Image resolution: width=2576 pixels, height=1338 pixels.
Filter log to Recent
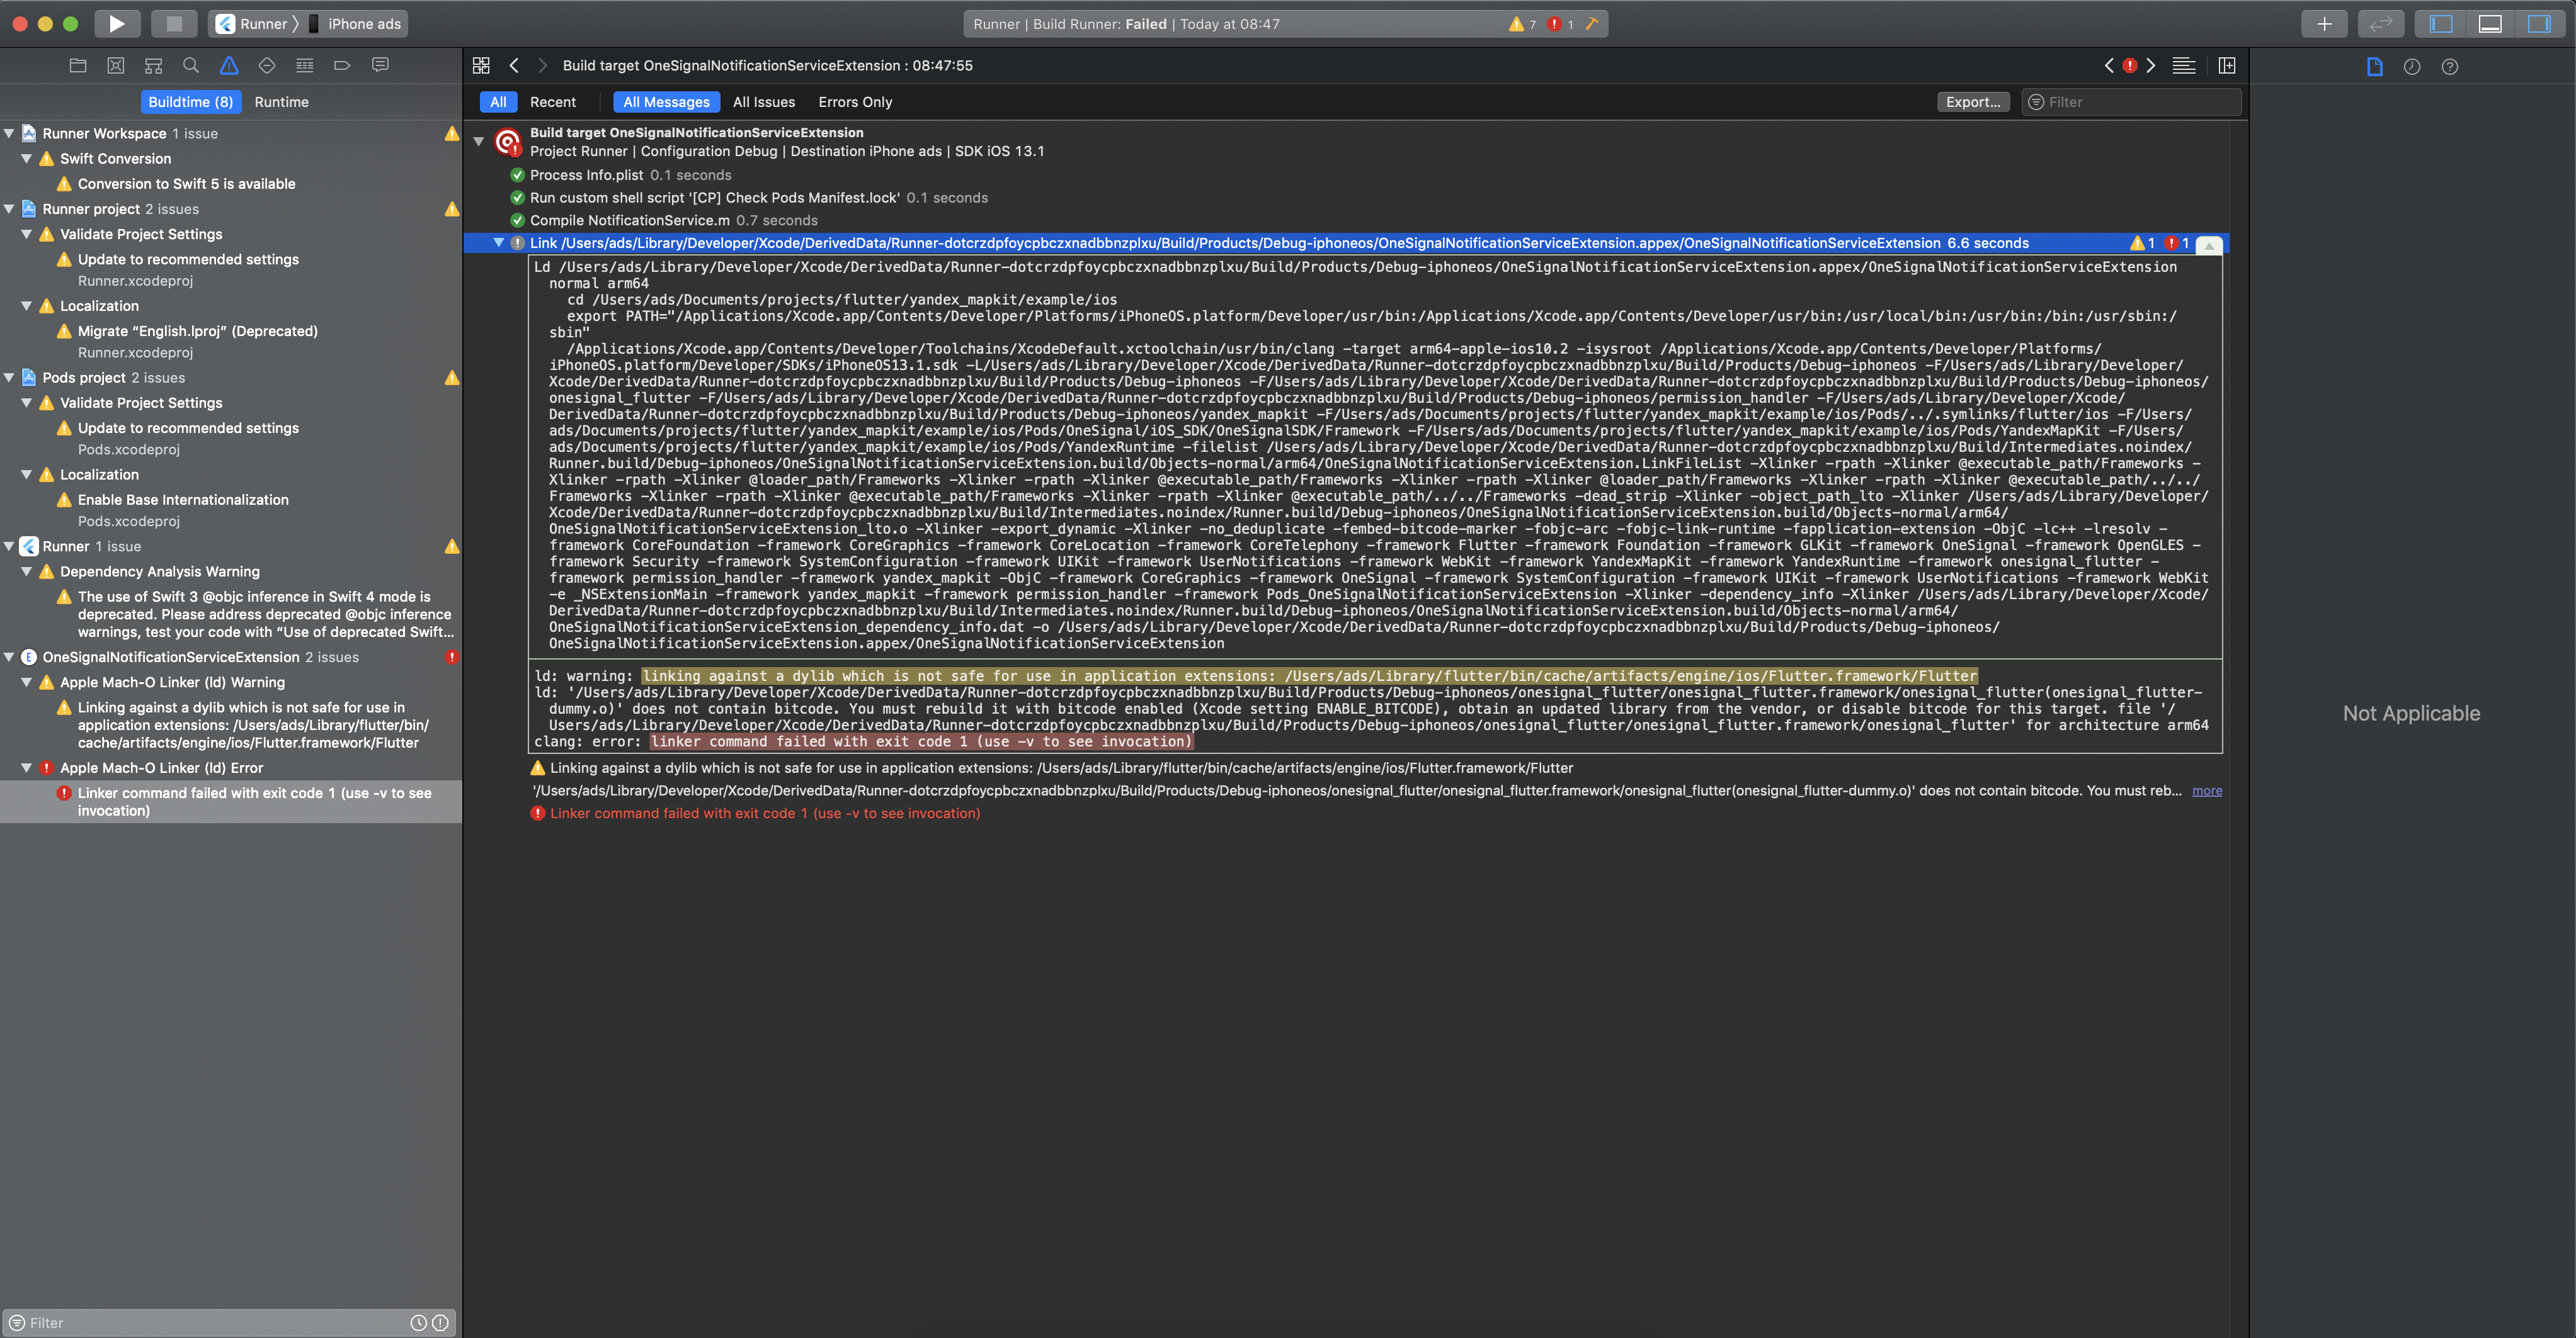[553, 102]
